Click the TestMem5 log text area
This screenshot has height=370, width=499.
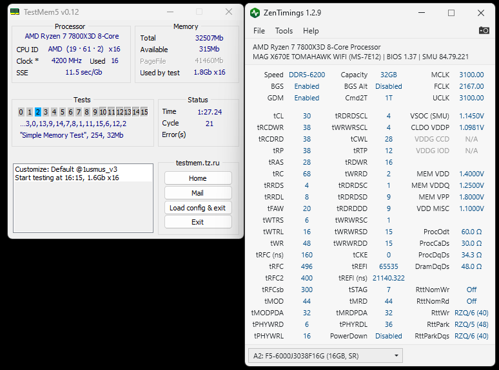(x=83, y=198)
